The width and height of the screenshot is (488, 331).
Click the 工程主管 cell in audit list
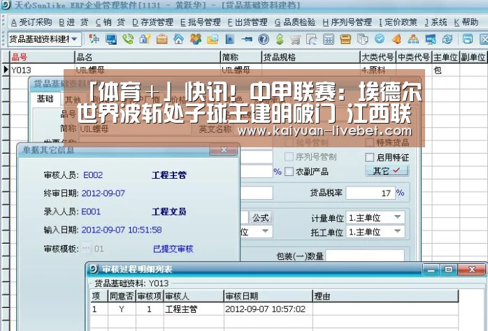pyautogui.click(x=194, y=309)
